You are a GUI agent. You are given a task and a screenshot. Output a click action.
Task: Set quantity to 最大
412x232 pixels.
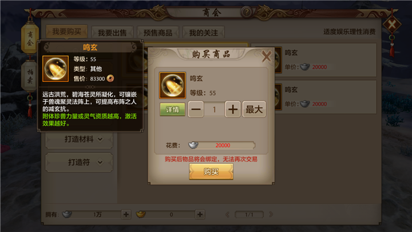coord(254,109)
